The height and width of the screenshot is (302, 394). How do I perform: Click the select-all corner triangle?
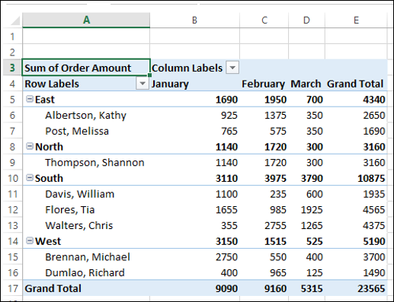[15, 21]
